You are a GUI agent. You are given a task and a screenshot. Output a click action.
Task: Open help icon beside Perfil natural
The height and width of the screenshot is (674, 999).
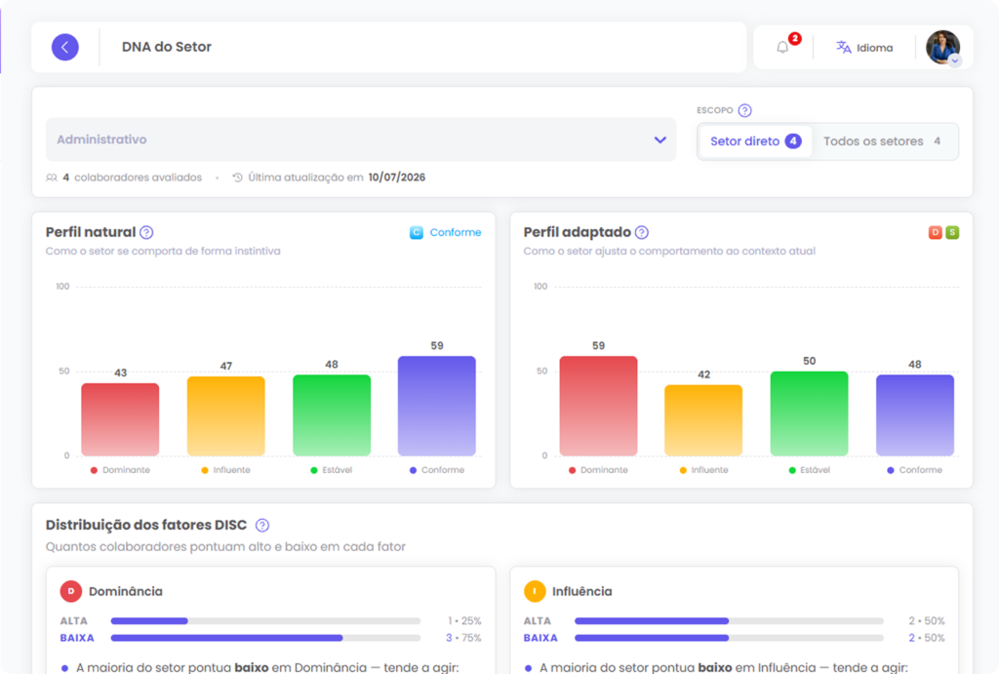tap(146, 232)
